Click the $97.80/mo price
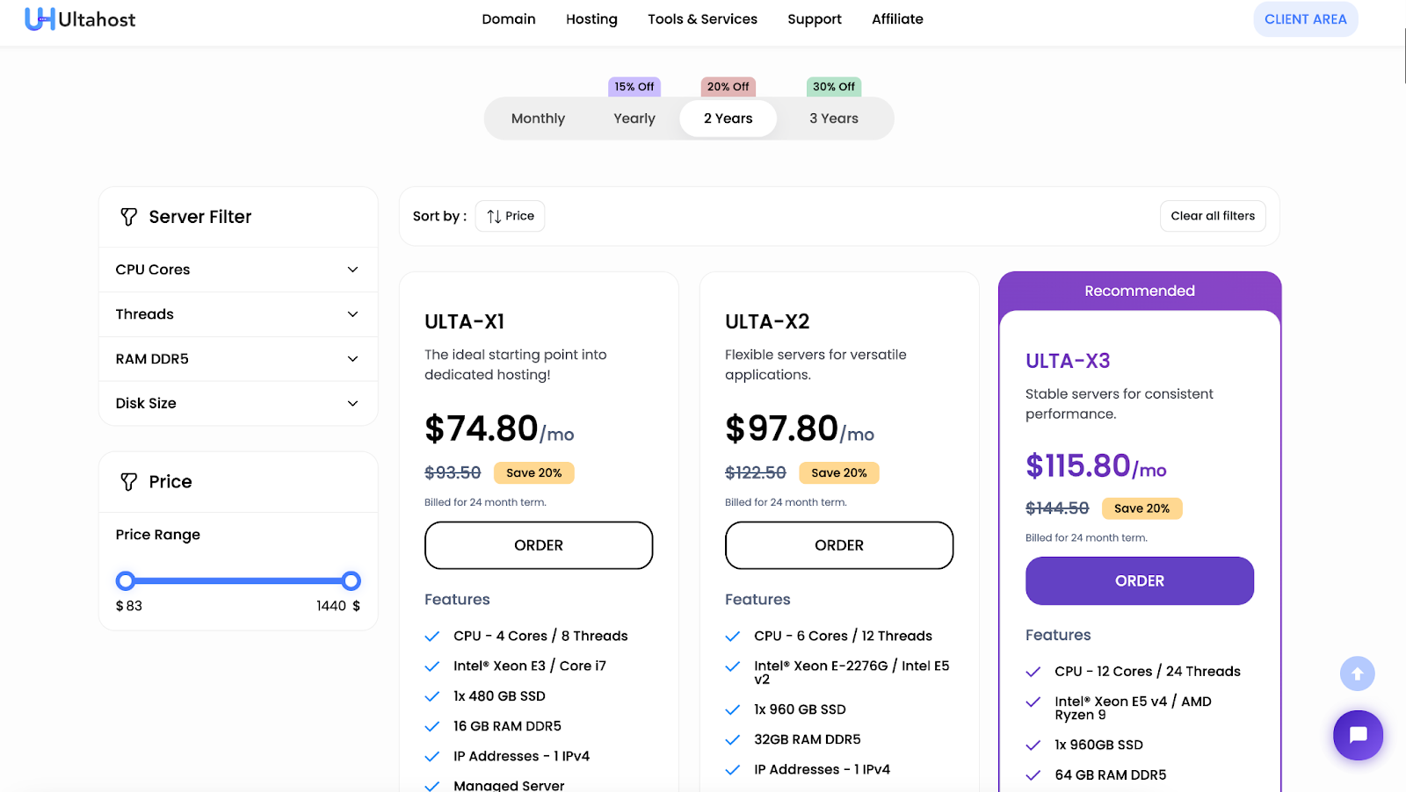The width and height of the screenshot is (1406, 792). click(800, 428)
